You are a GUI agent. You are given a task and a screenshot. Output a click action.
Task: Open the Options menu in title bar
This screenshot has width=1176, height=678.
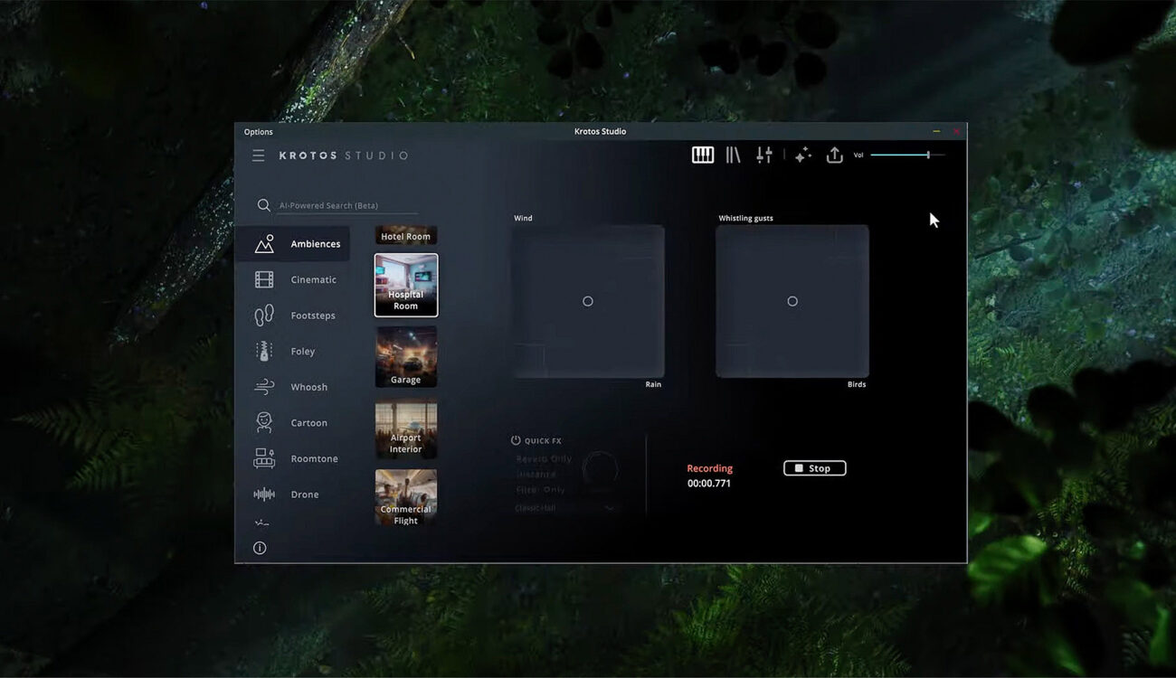[259, 132]
